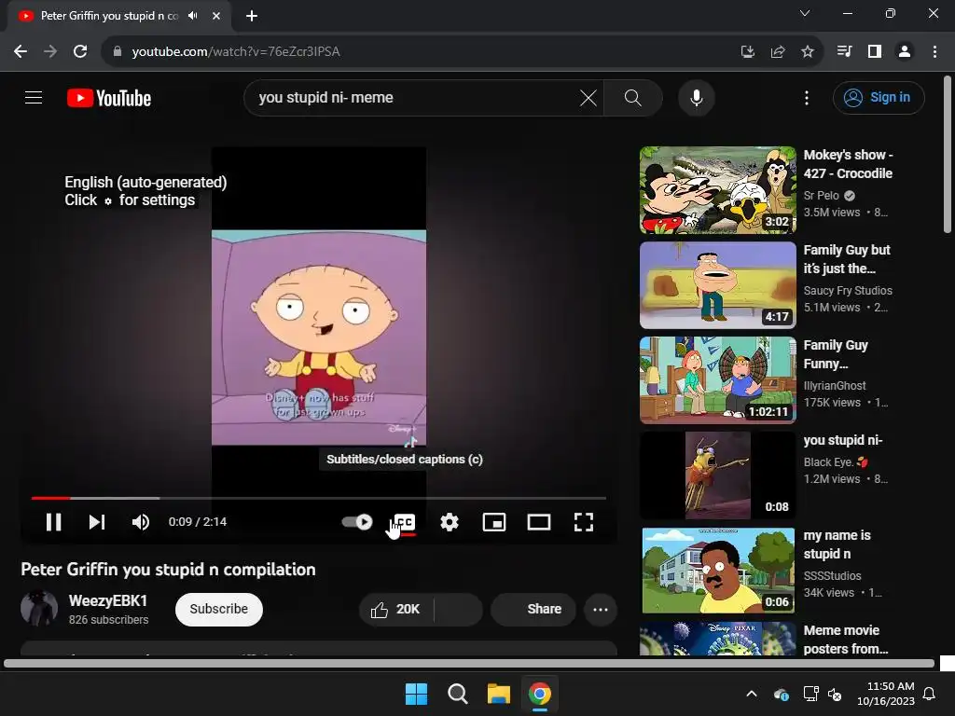Go forward in browser history
The image size is (955, 716).
click(50, 52)
